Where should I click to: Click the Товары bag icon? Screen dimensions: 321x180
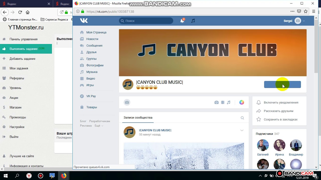point(82,107)
